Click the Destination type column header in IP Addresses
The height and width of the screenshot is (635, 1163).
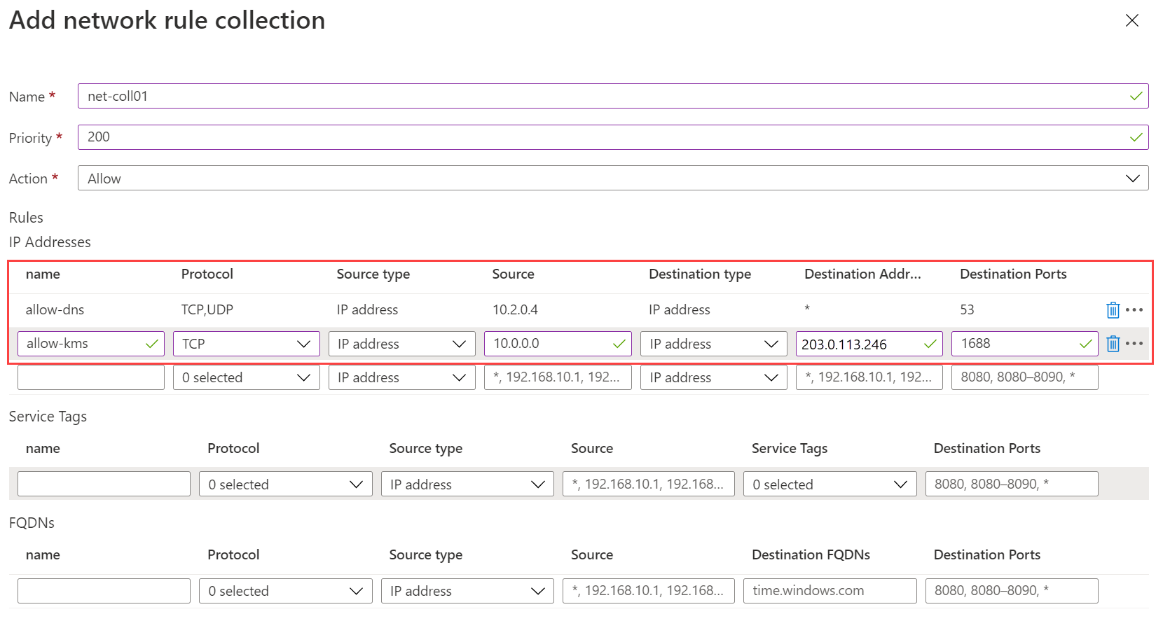click(x=700, y=274)
